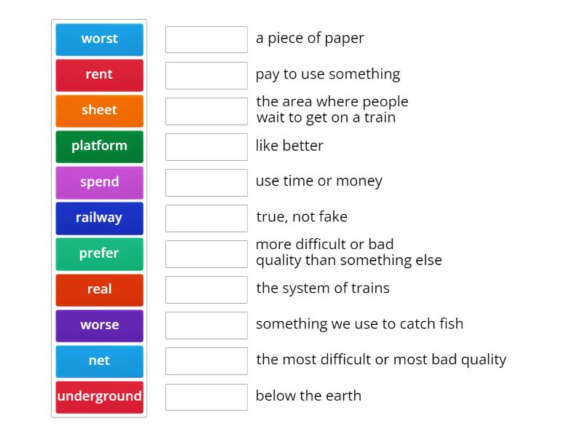
Task: Click the answer box beside 'true, not fake'
Action: pos(206,218)
